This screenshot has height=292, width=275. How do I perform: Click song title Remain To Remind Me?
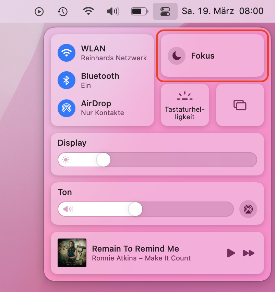[x=135, y=249]
